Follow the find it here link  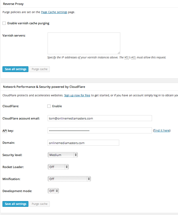162,130
